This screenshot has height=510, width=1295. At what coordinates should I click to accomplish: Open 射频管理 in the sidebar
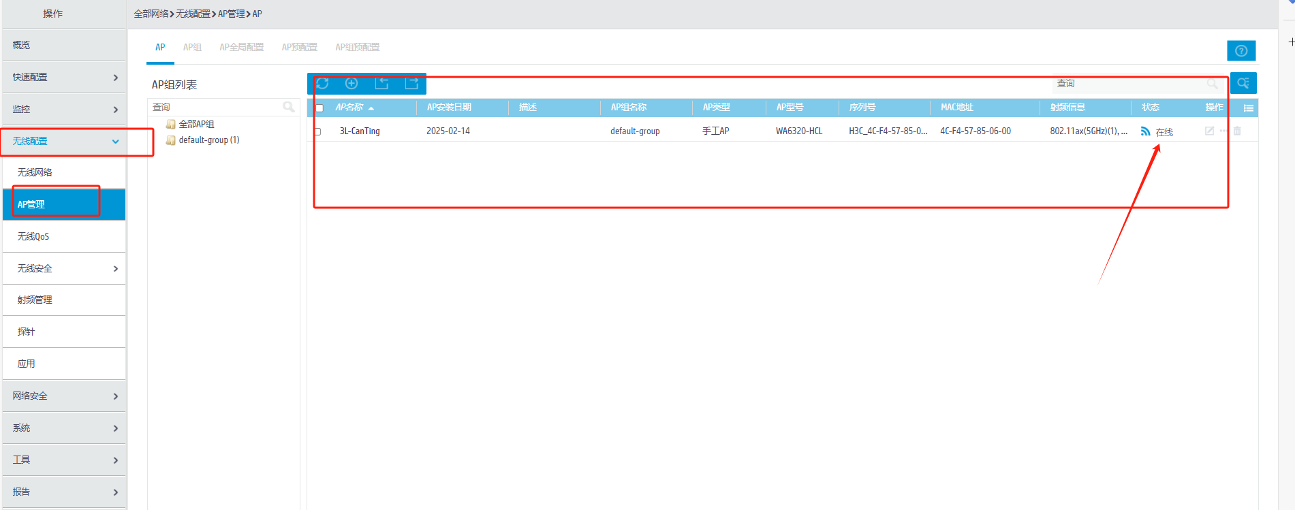point(64,300)
